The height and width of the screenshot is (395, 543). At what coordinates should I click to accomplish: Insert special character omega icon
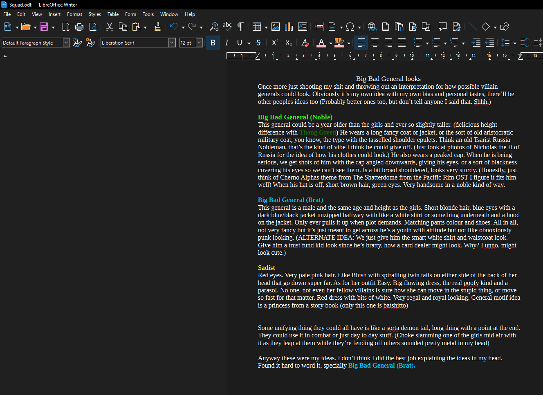[x=350, y=27]
